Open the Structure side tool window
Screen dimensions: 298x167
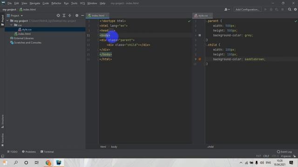(2, 122)
